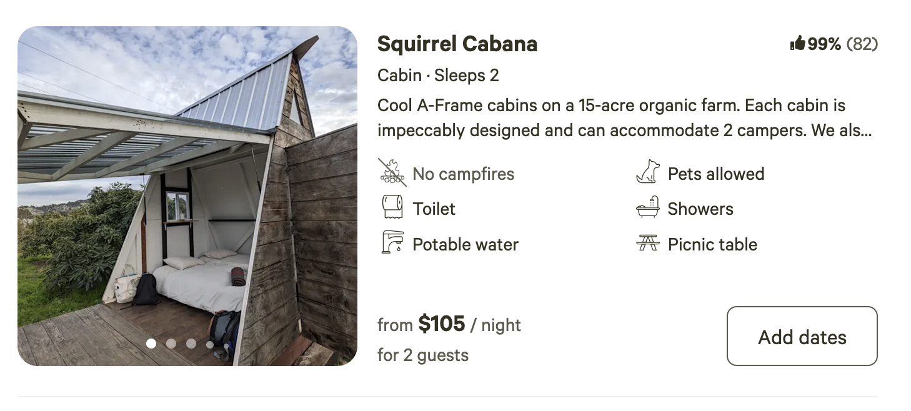
Task: Click the truncated cabin description text
Action: click(x=625, y=118)
